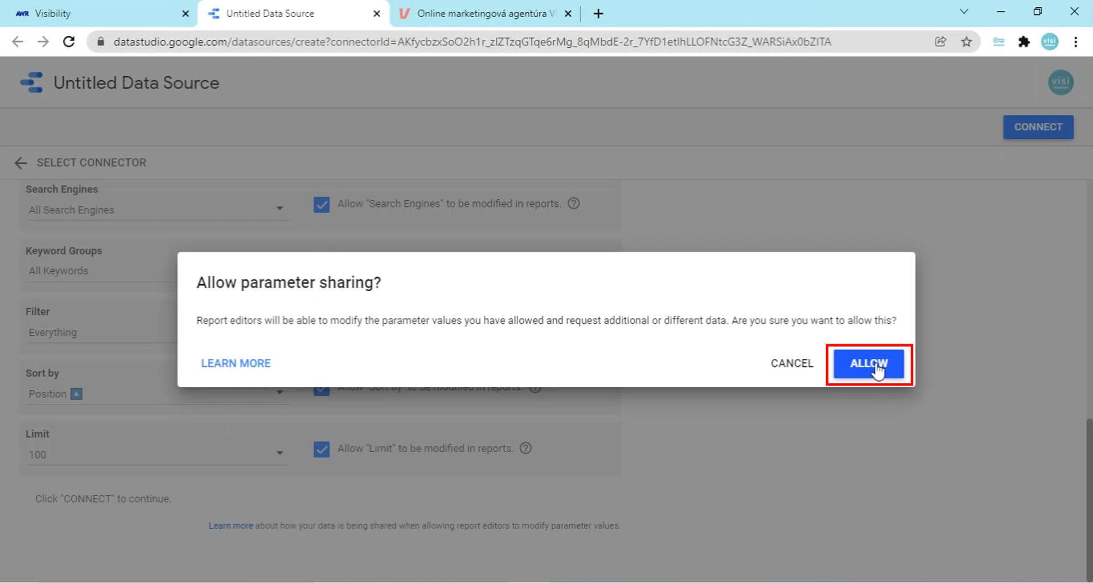Switch to the Visibility browser tab
1093x583 pixels.
(97, 14)
